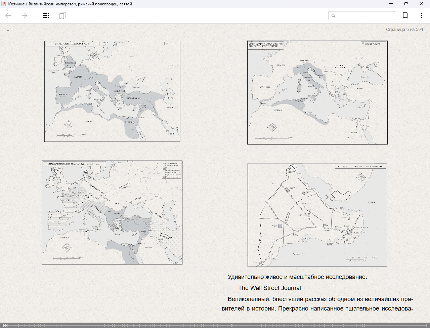Go back using the left arrow
430x328 pixels.
[x=8, y=15]
